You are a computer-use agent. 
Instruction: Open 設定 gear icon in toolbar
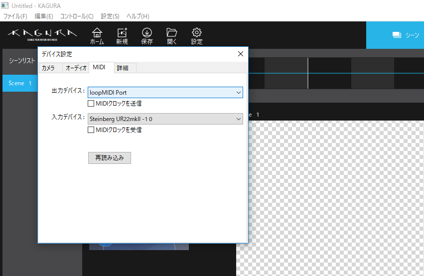197,36
